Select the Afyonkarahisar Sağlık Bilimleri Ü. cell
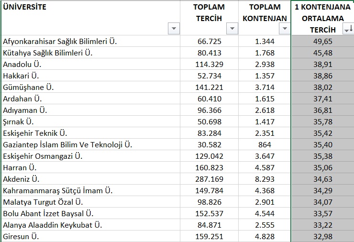 91,42
